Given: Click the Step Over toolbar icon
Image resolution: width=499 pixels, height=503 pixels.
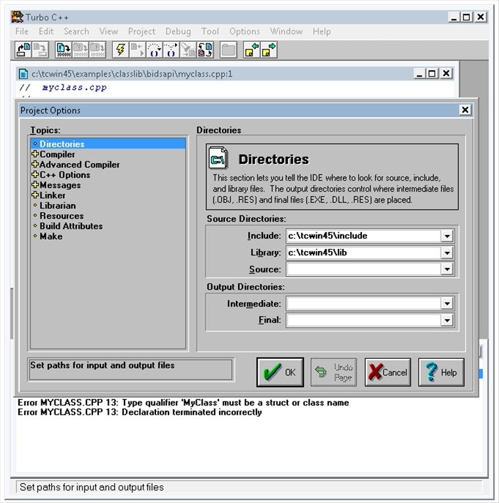Looking at the screenshot, I should point(155,50).
